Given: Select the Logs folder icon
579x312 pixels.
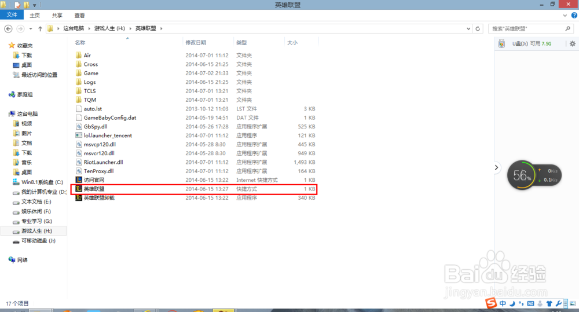Looking at the screenshot, I should (x=79, y=82).
